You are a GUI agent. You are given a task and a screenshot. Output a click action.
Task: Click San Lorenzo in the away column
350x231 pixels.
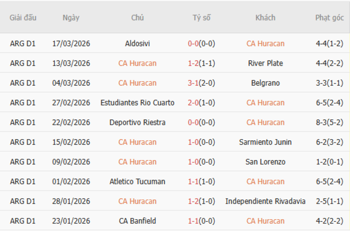tap(265, 162)
